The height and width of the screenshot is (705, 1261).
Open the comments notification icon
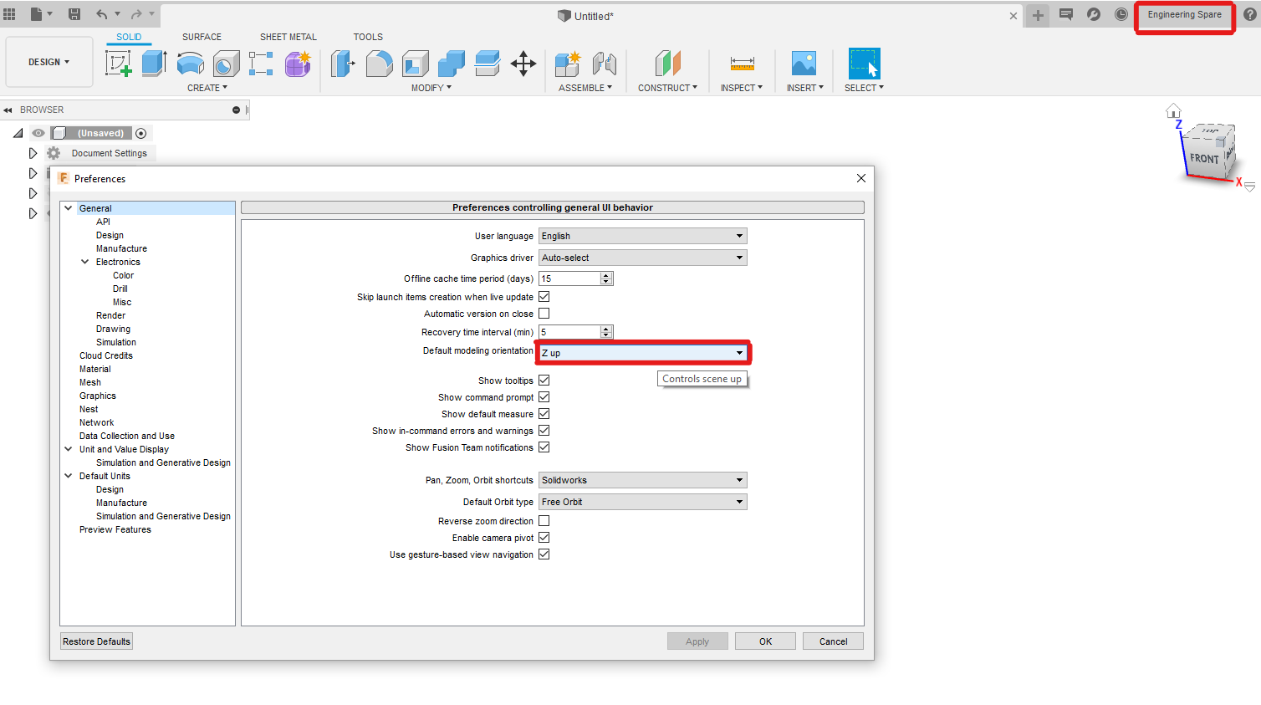coord(1065,14)
